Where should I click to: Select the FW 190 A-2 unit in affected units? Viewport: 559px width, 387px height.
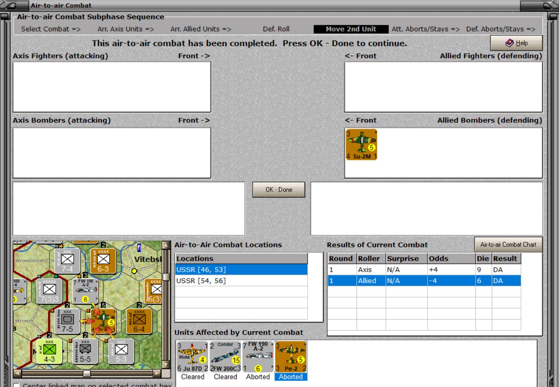[258, 357]
